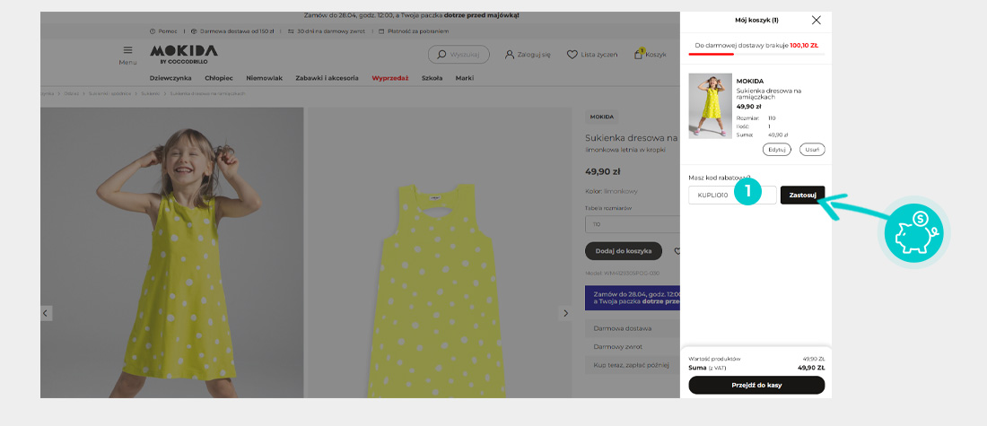Click the Zastosuj discount button
The image size is (987, 426).
(802, 196)
